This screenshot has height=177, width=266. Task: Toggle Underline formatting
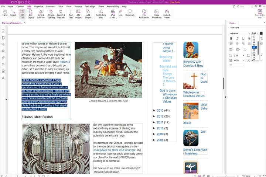243,38
